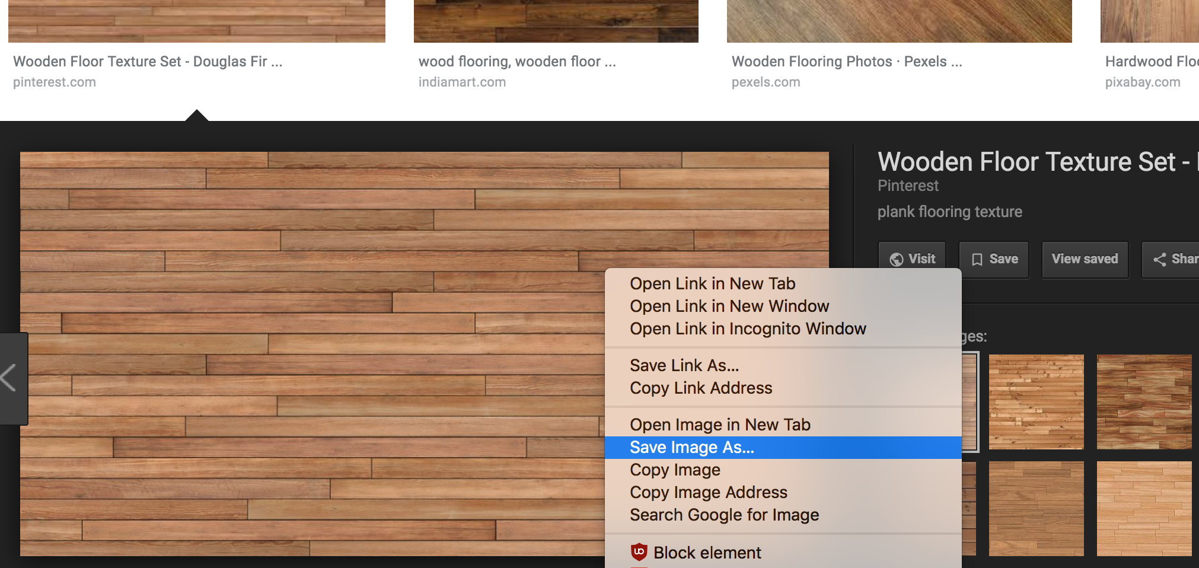Open Wooden Flooring Photos Pexels result
Viewport: 1199px width, 568px height.
click(x=847, y=62)
